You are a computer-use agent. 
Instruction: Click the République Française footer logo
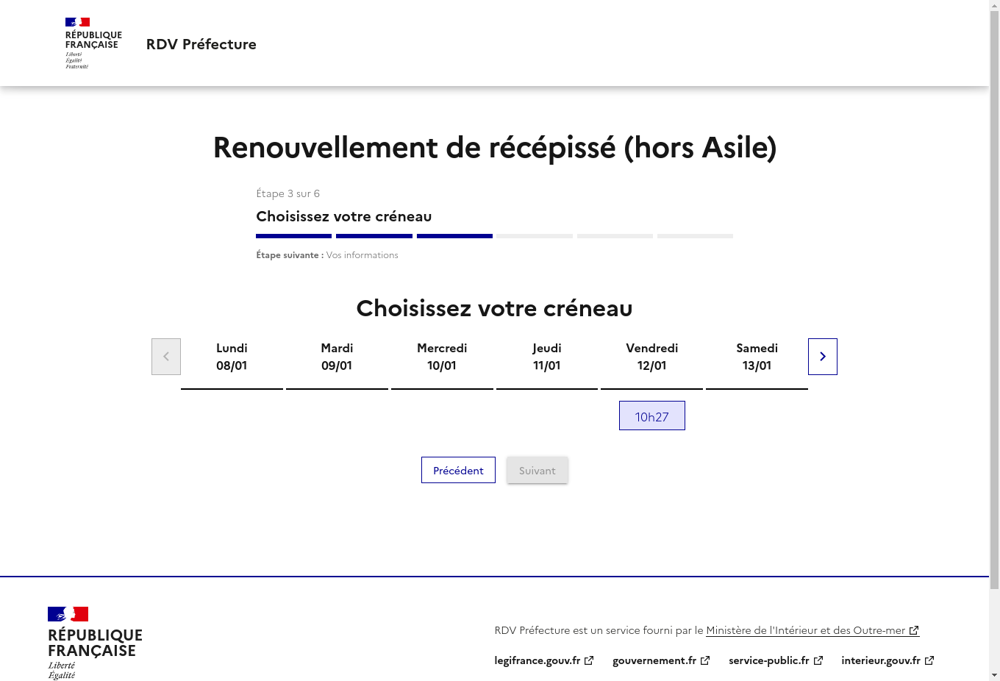tap(95, 643)
